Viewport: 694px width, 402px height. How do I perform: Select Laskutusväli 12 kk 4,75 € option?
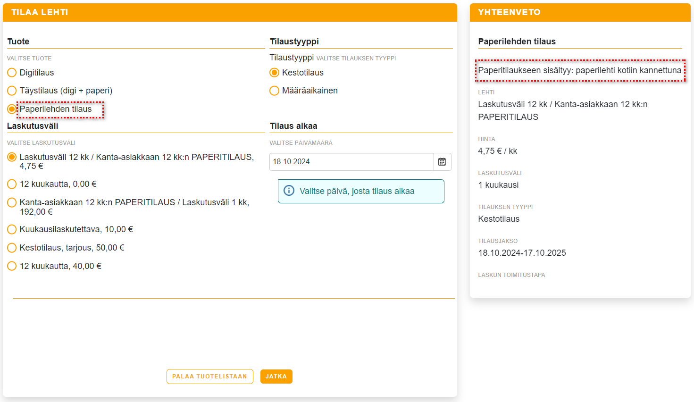coord(12,157)
